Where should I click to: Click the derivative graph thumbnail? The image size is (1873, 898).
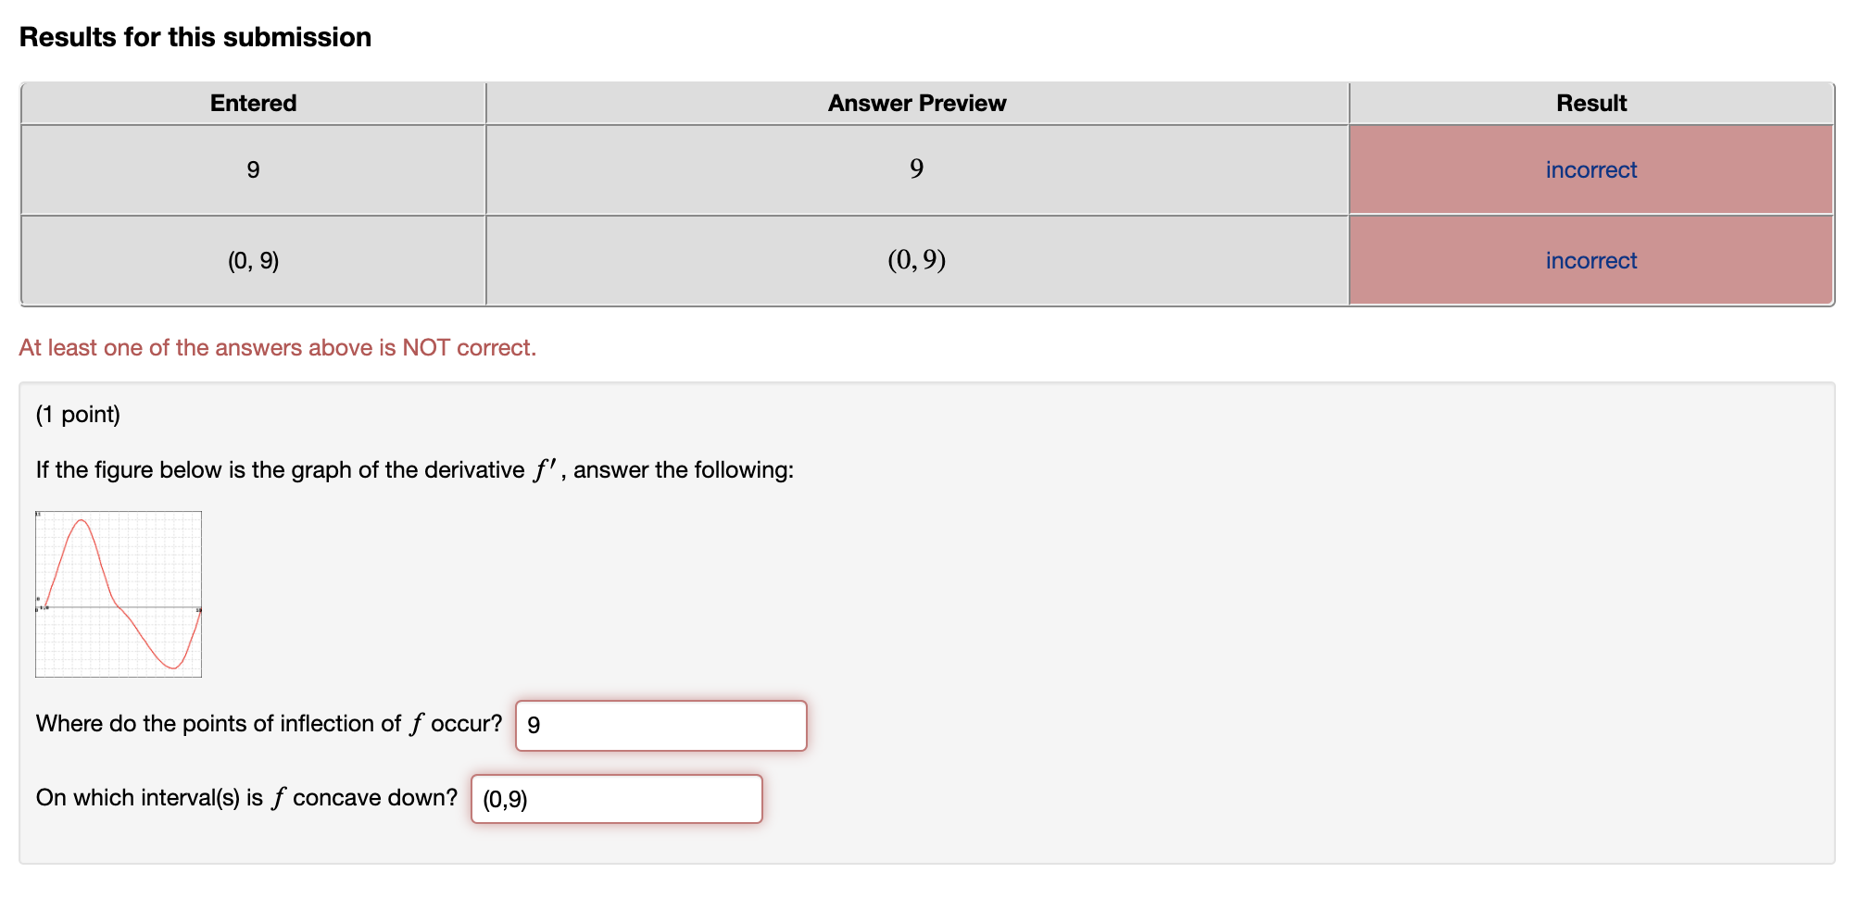click(x=119, y=593)
